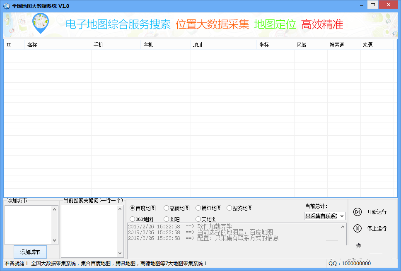Click city list scrollbar down arrow
This screenshot has height=271, width=401.
[x=54, y=240]
